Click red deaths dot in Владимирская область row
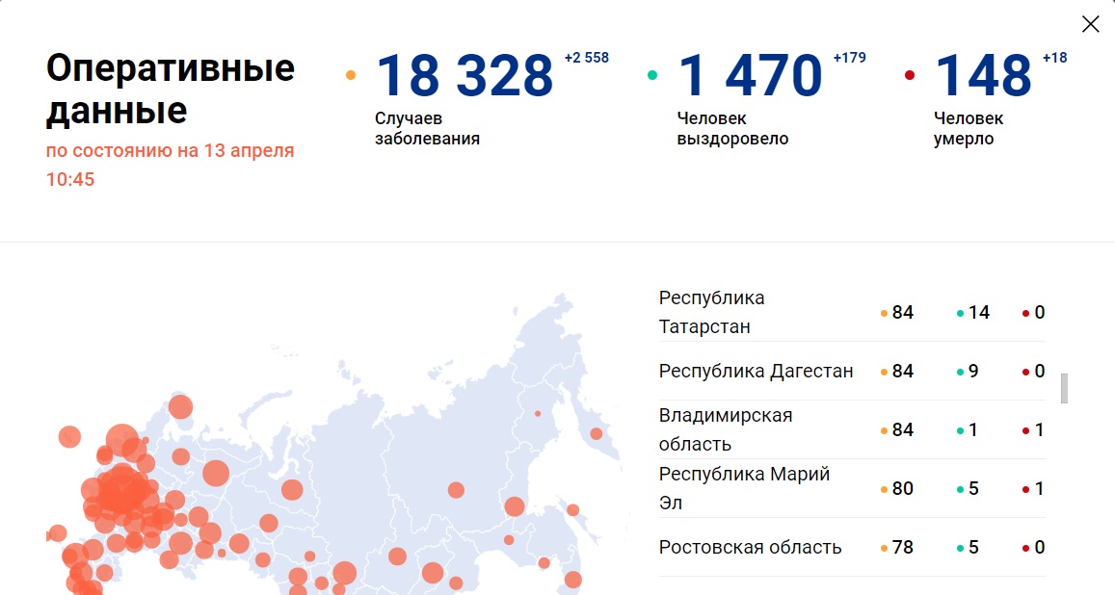1115x595 pixels. (x=1026, y=430)
